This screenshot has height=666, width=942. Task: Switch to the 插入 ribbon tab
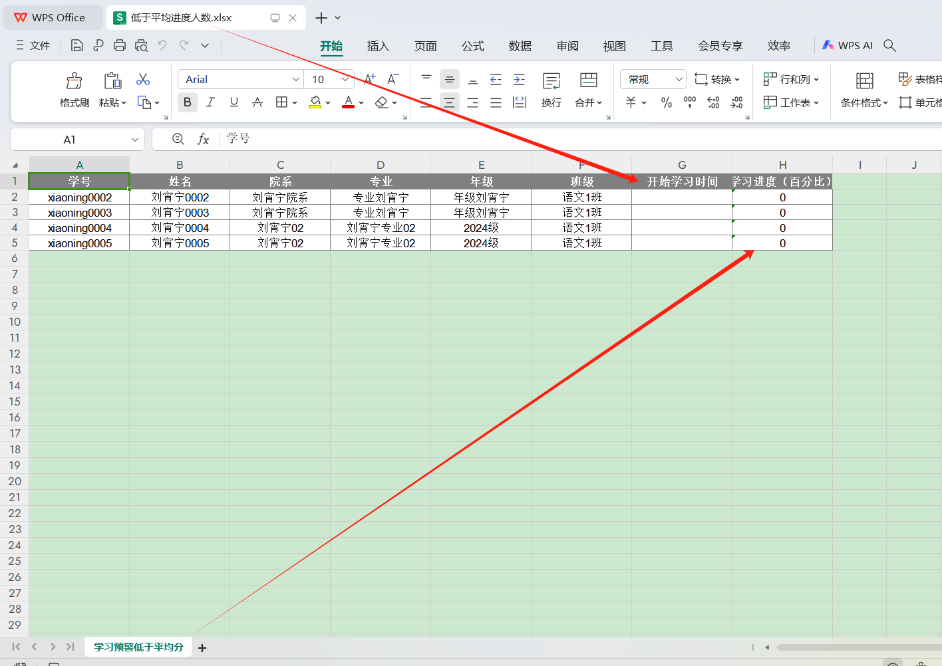pos(378,46)
